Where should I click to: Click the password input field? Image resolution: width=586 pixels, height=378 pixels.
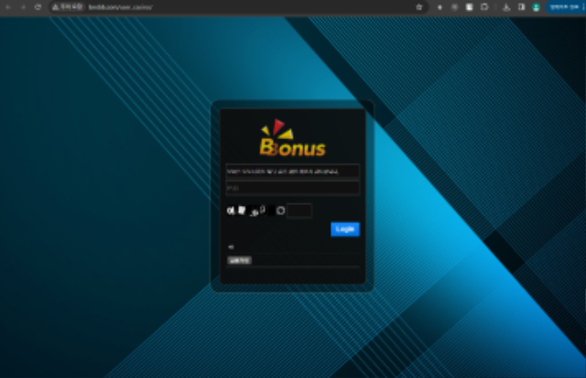coord(292,188)
